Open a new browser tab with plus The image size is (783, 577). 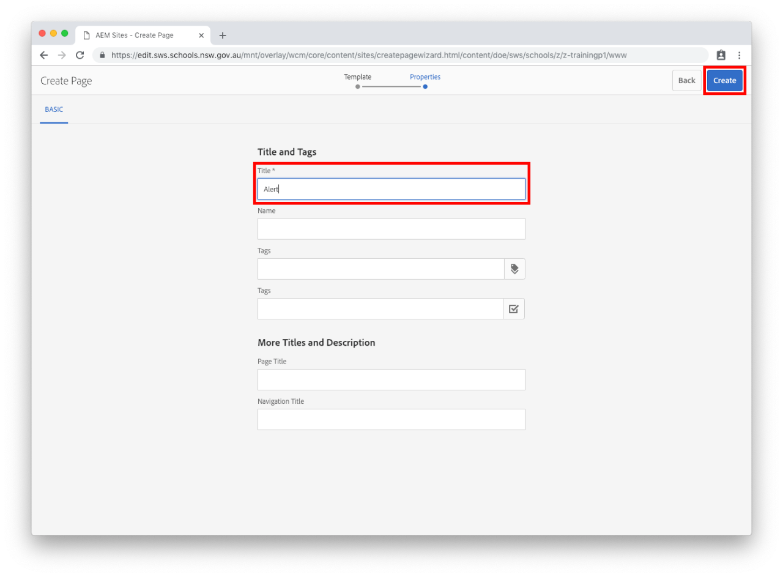click(223, 35)
